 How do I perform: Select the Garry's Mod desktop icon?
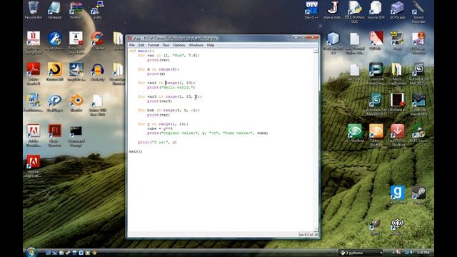(397, 195)
